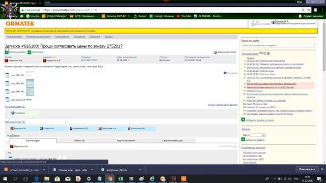This screenshot has height=183, width=326.
Task: Bookmark the page with the star icon
Action: pyautogui.click(x=309, y=10)
